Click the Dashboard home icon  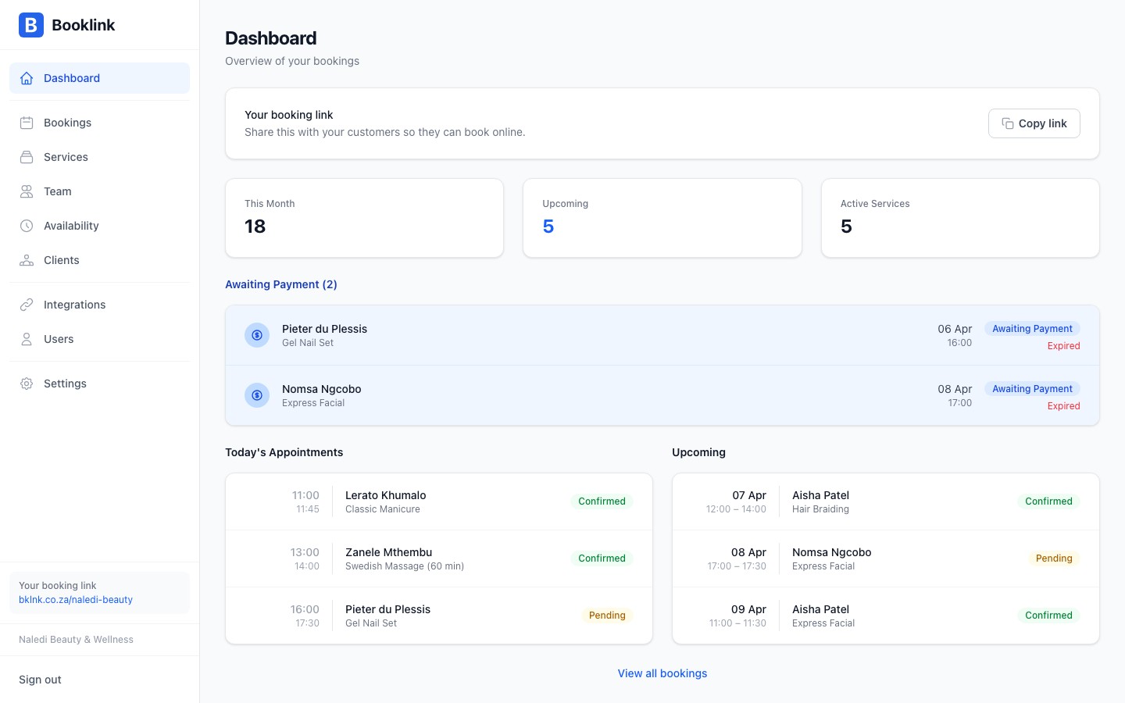point(27,78)
